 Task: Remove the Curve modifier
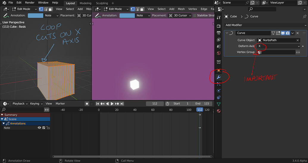coord(298,33)
